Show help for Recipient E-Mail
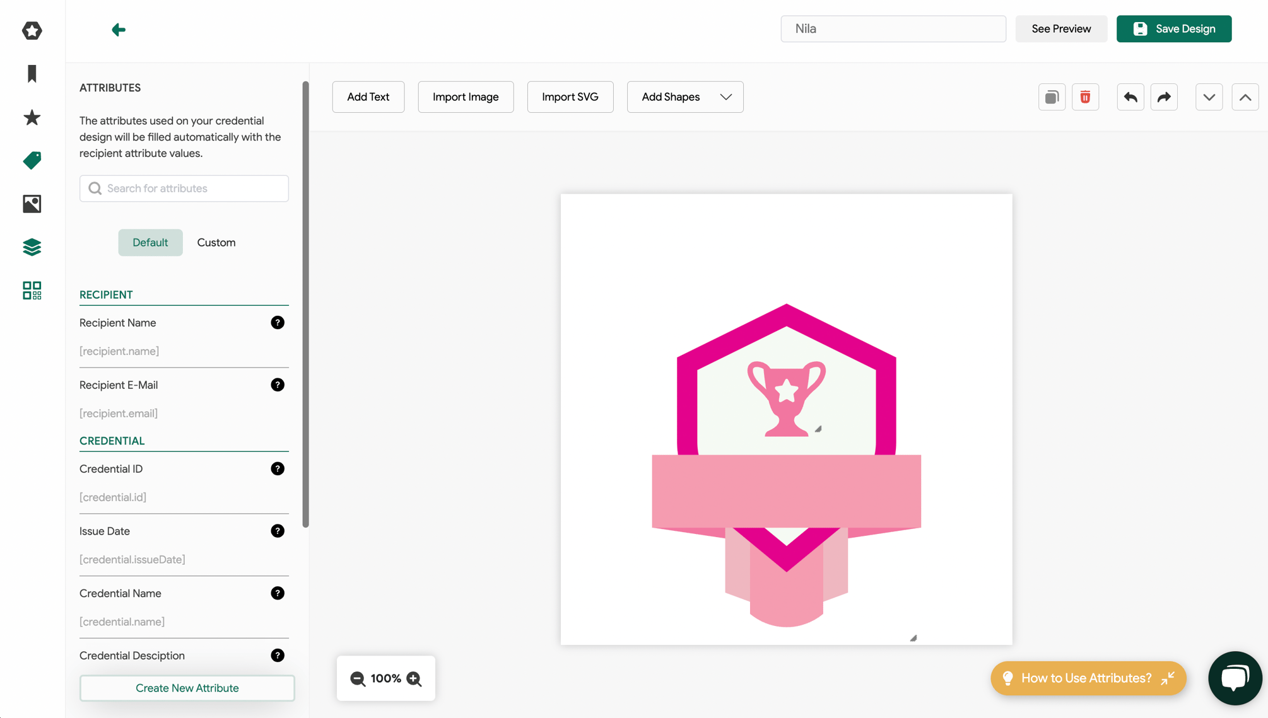Image resolution: width=1268 pixels, height=718 pixels. (278, 385)
